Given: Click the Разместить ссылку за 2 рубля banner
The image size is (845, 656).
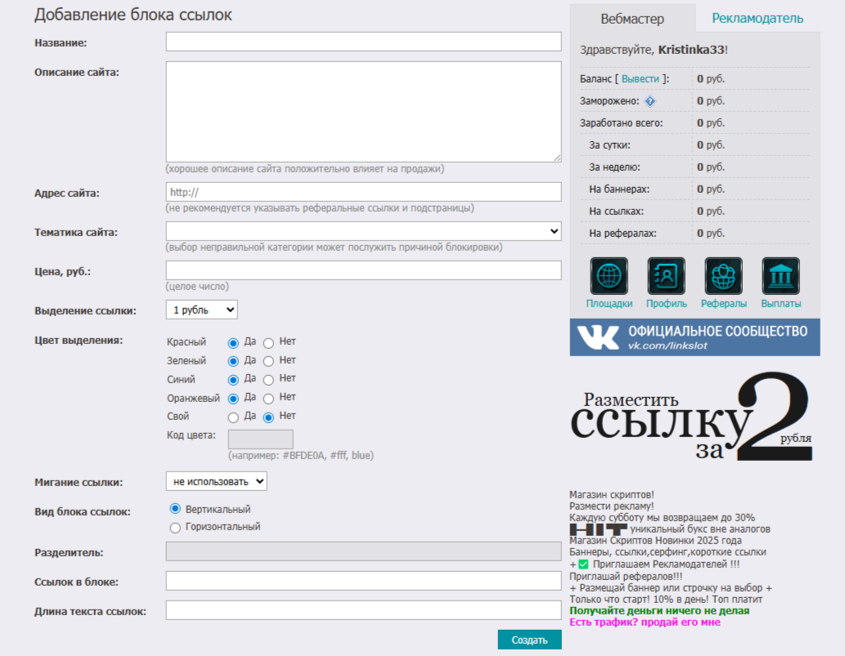Looking at the screenshot, I should click(x=691, y=417).
